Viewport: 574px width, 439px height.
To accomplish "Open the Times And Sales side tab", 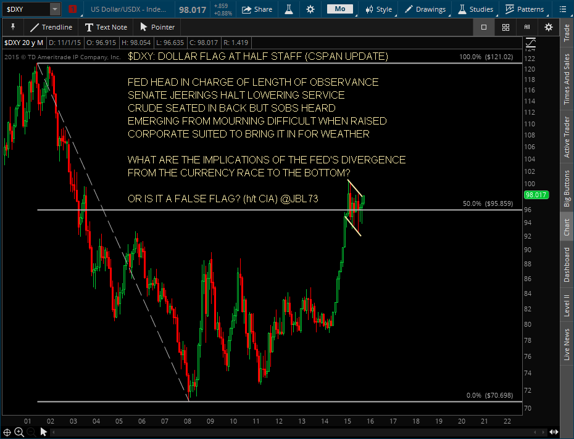I will click(x=567, y=79).
